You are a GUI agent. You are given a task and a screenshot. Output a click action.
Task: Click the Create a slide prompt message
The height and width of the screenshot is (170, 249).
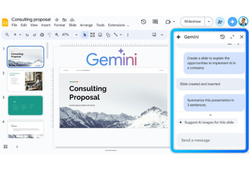pos(214,63)
